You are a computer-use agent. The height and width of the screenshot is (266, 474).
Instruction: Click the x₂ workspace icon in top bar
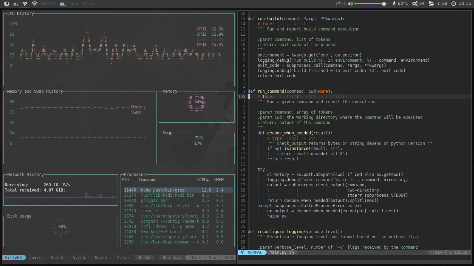[x=16, y=4]
